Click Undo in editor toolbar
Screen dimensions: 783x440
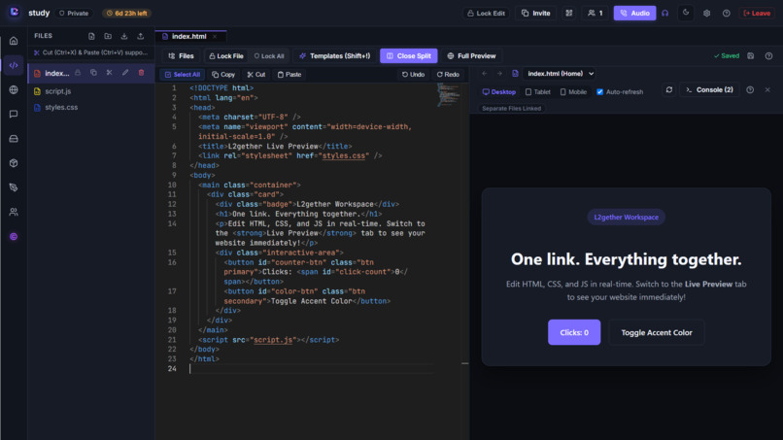(413, 75)
